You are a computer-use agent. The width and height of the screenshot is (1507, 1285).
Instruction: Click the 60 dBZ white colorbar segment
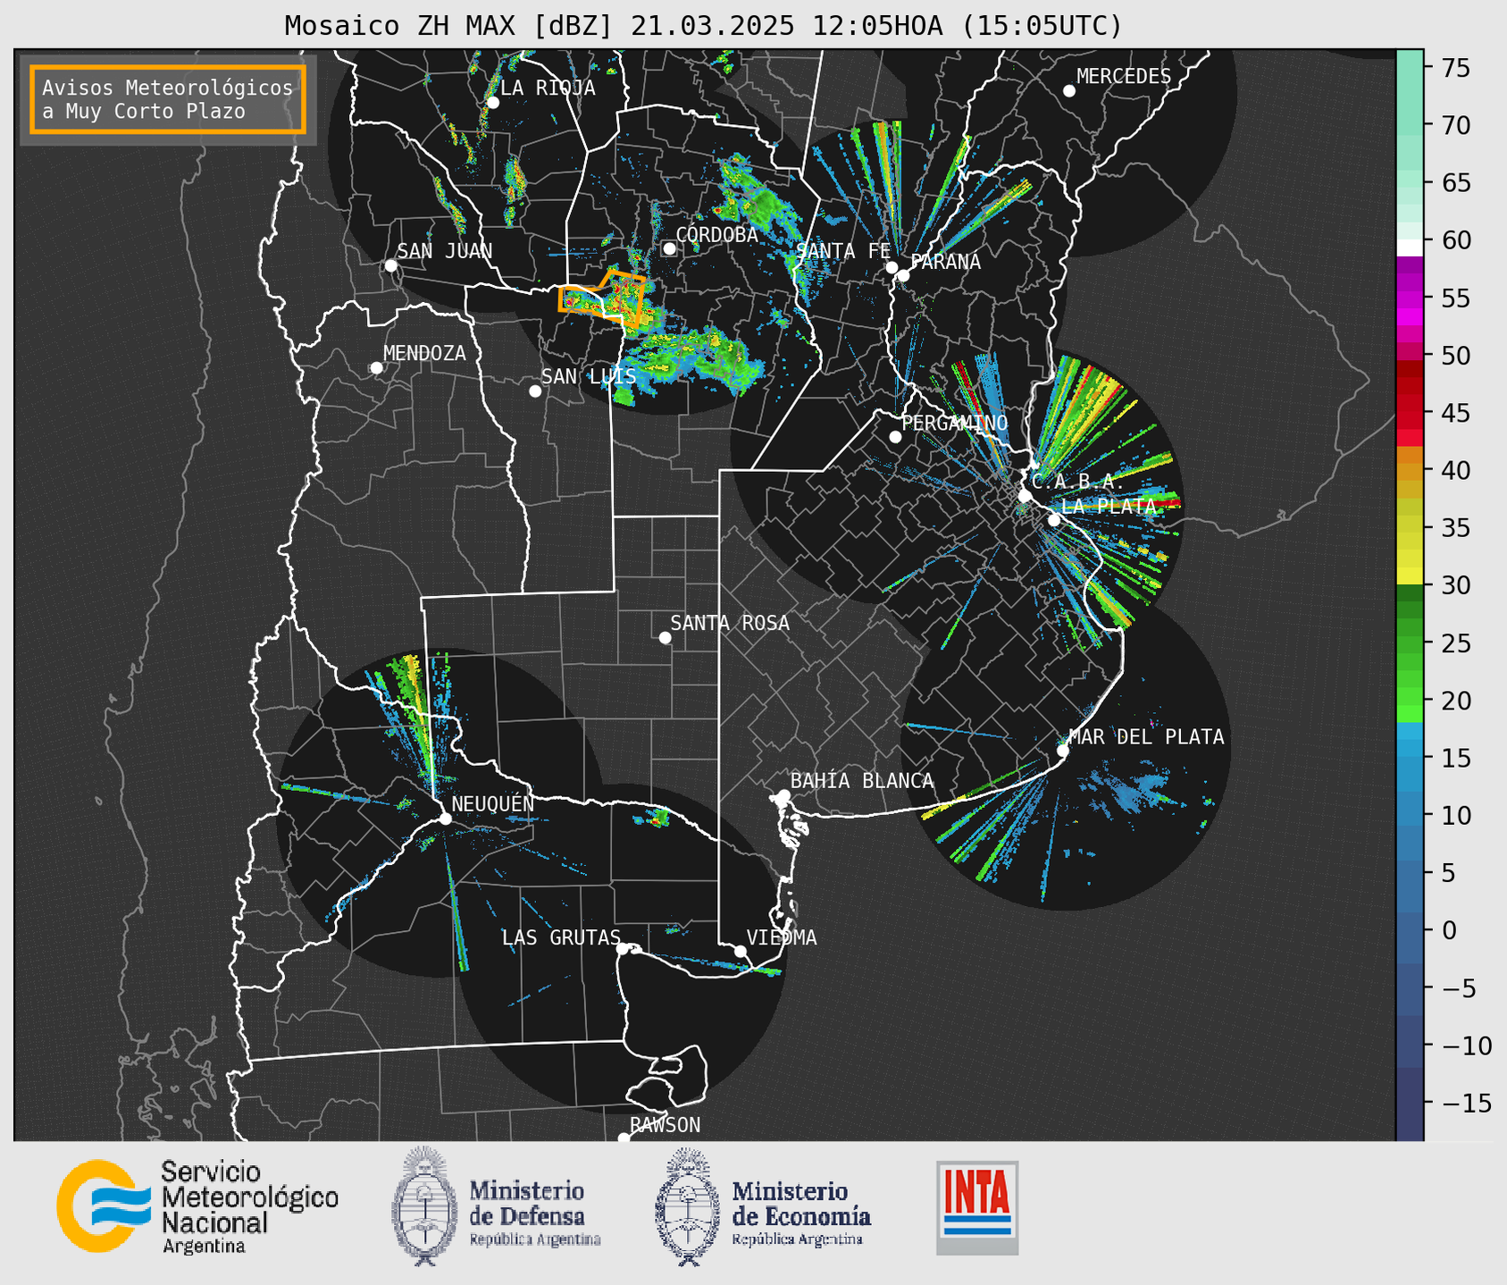[x=1410, y=248]
